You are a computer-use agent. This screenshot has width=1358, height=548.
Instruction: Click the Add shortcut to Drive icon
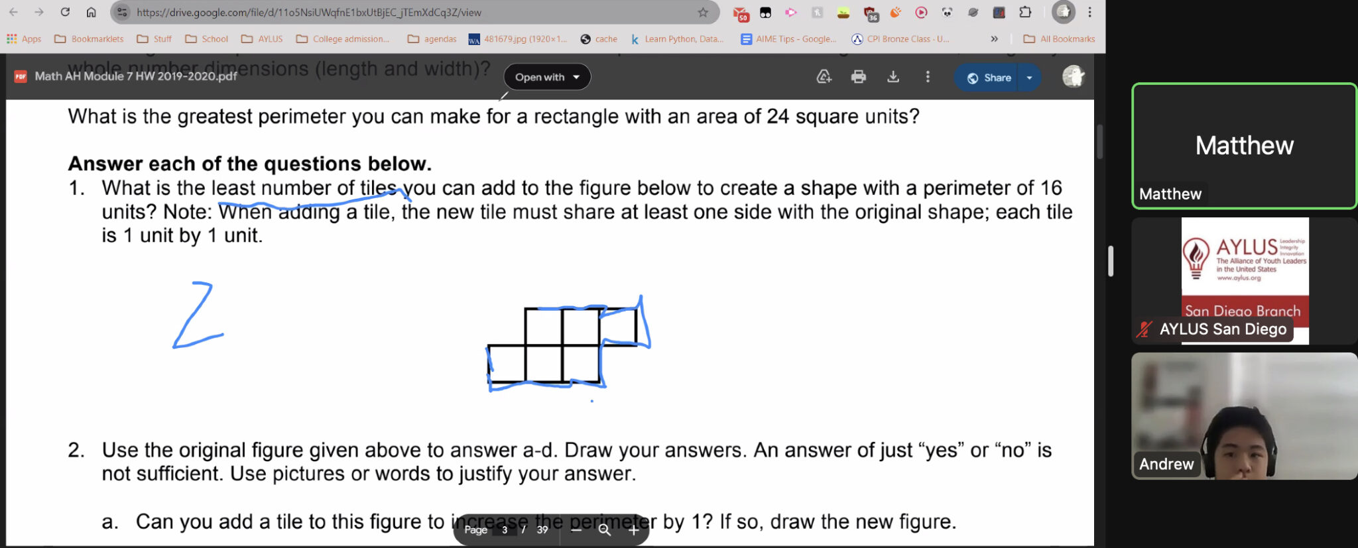point(824,77)
